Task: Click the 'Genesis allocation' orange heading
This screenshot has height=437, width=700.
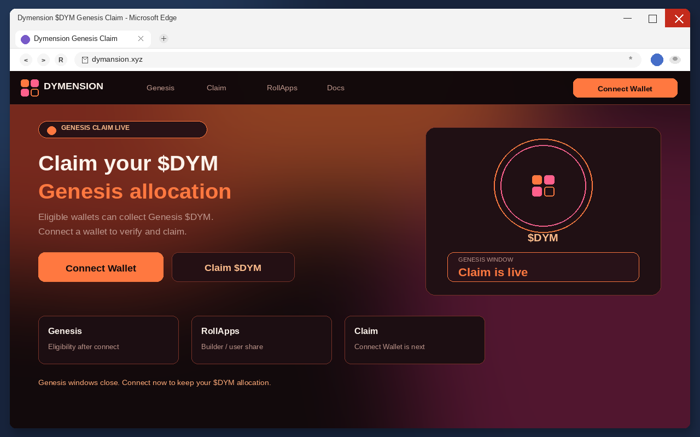Action: [135, 192]
